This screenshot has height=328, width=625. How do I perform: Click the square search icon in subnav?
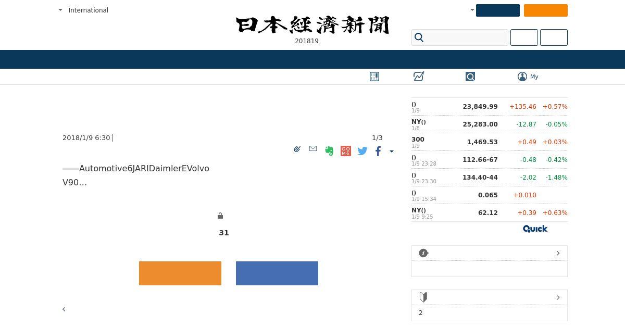point(470,77)
